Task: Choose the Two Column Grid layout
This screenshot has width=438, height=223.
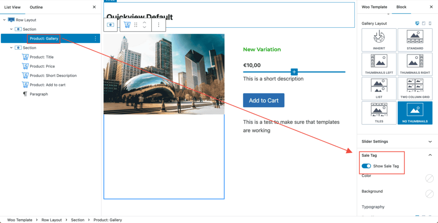Action: pos(414,88)
